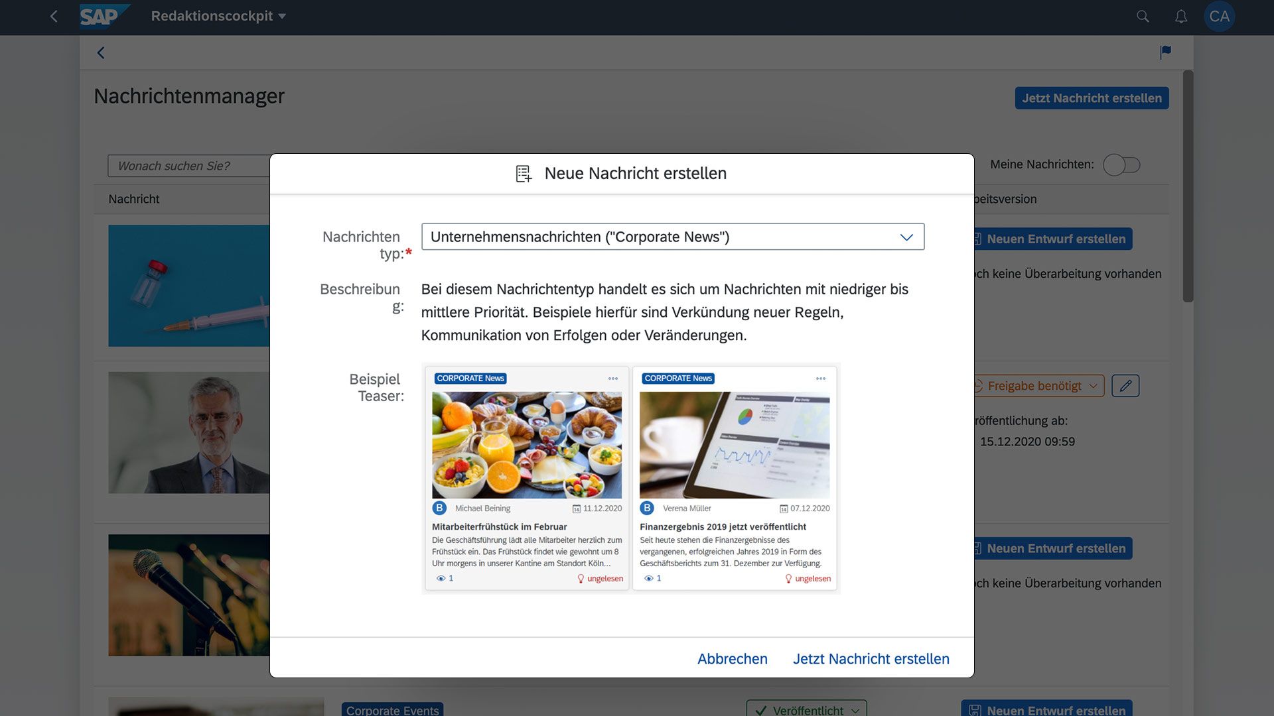Click Abbrechen to cancel the dialog
Viewport: 1274px width, 716px height.
pos(732,658)
